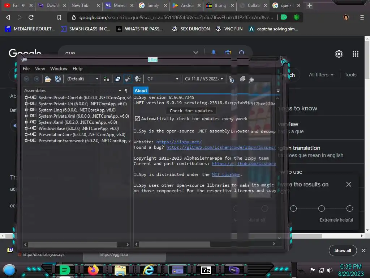Open the ILSpy Window menu
Screen dimensions: 370x278
coord(59,68)
